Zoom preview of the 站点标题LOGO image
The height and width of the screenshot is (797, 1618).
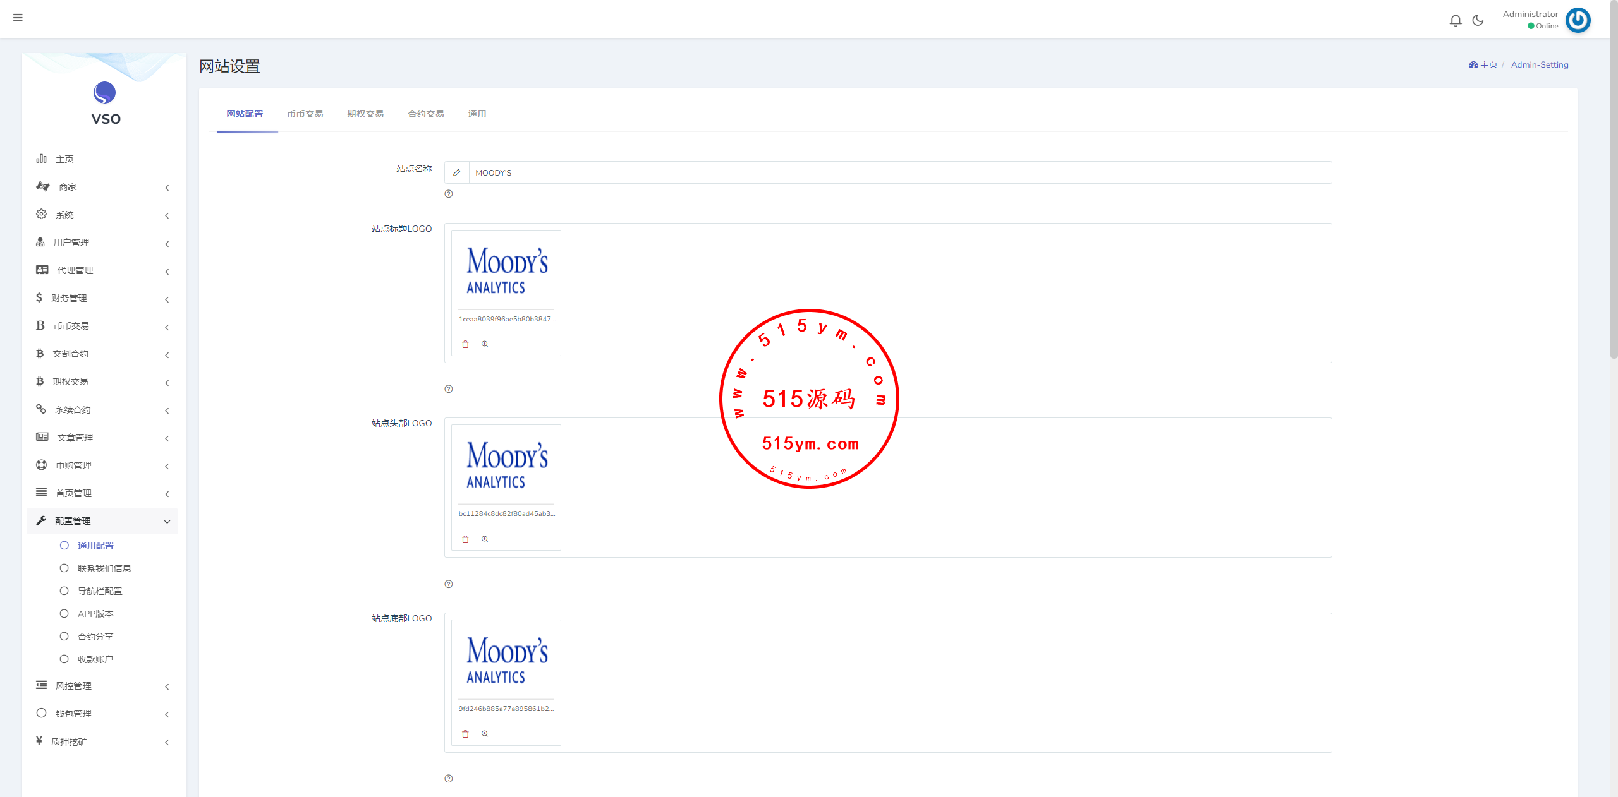click(x=485, y=344)
